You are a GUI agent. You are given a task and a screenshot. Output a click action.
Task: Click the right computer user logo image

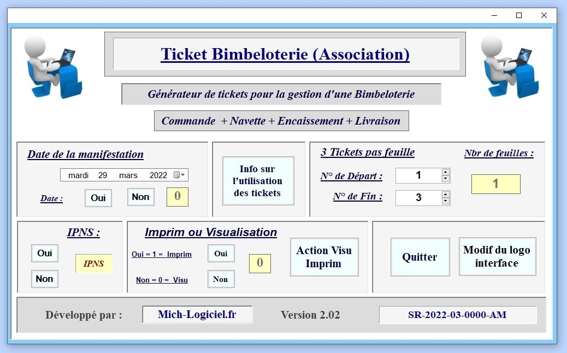(x=510, y=67)
